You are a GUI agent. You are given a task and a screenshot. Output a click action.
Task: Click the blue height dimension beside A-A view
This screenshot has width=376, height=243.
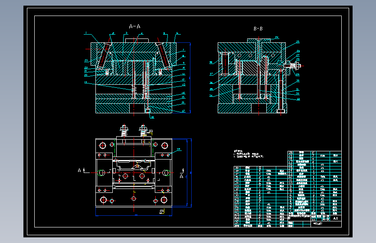tap(190, 78)
